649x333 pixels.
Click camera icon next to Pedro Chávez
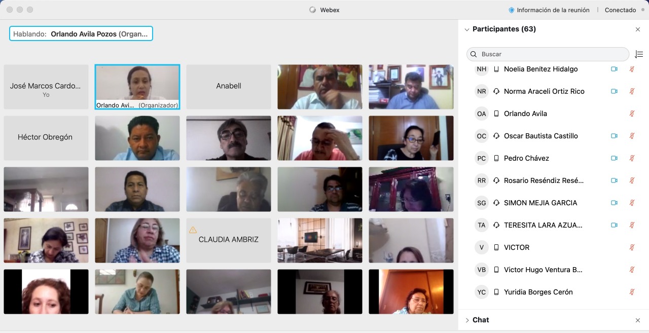(614, 158)
